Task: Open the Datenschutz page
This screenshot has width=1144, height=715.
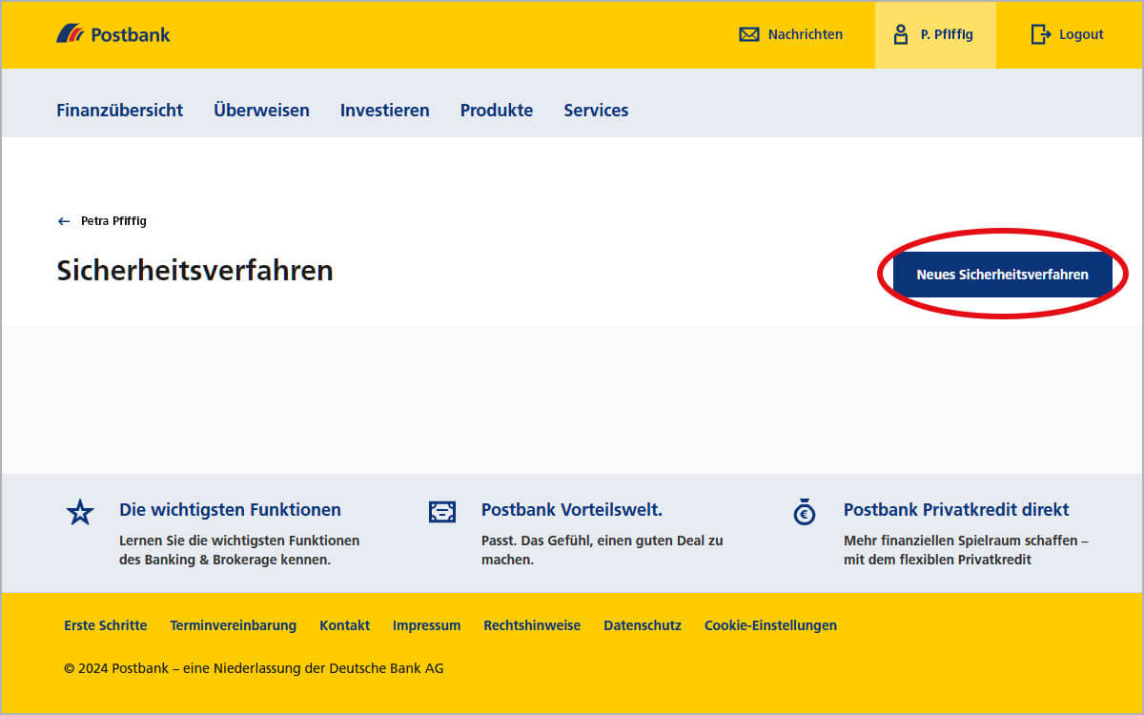Action: pyautogui.click(x=642, y=625)
